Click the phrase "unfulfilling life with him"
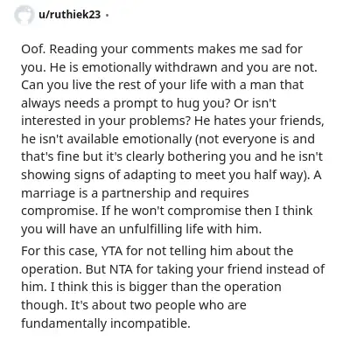Viewport: 350px width, 354px height. [189, 229]
